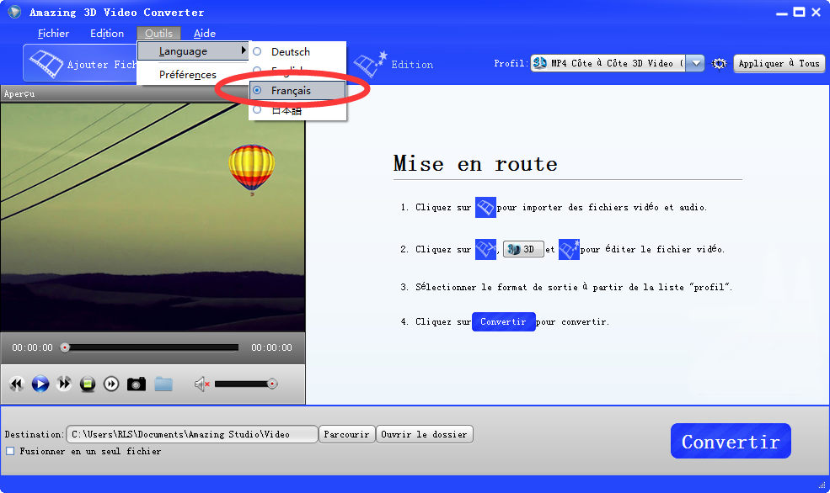Open the Edition menu
This screenshot has width=830, height=493.
click(x=107, y=34)
